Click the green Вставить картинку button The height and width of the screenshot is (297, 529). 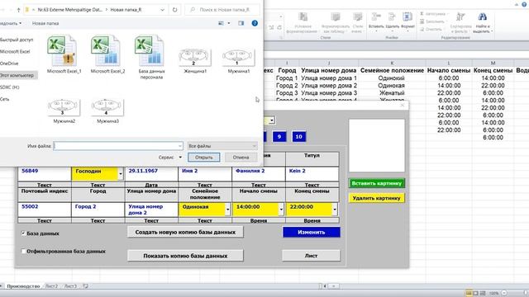click(x=377, y=183)
